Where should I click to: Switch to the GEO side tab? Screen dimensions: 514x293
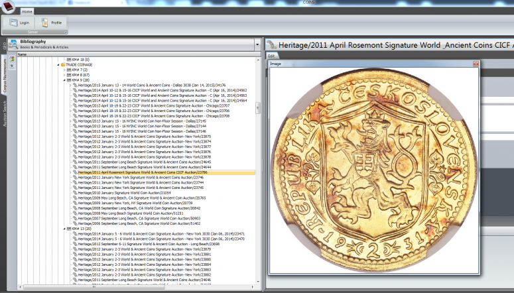pos(4,46)
